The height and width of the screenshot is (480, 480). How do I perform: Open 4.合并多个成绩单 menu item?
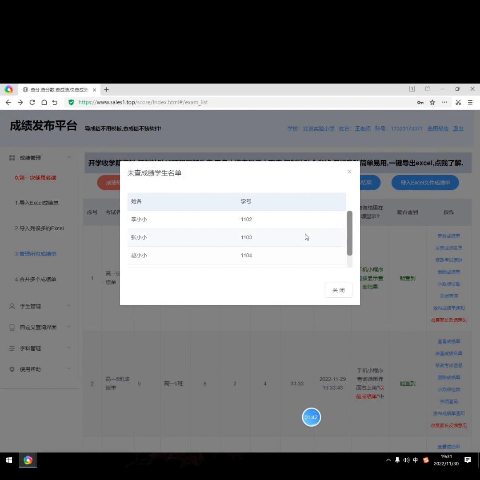[36, 279]
